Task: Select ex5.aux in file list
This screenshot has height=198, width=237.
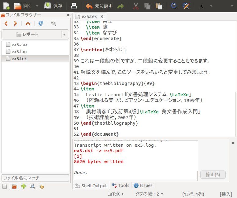Action: [x=35, y=45]
